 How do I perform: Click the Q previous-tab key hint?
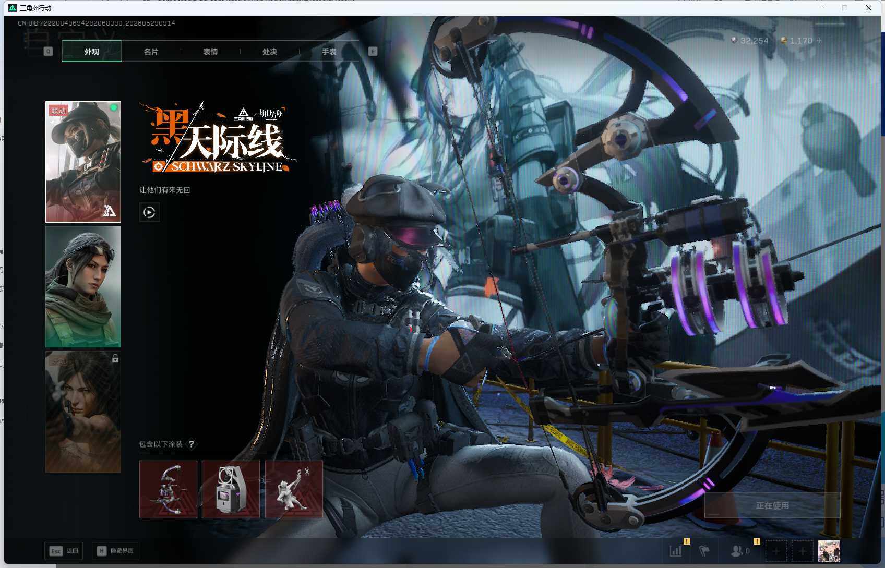(x=49, y=51)
